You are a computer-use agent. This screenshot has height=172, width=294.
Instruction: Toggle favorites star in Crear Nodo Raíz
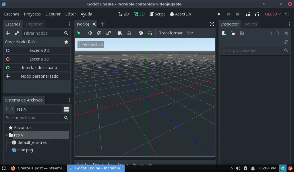pyautogui.click(x=66, y=42)
